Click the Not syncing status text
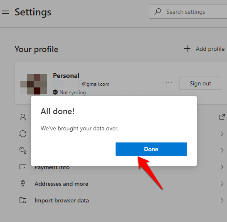The height and width of the screenshot is (222, 227). coord(72,92)
